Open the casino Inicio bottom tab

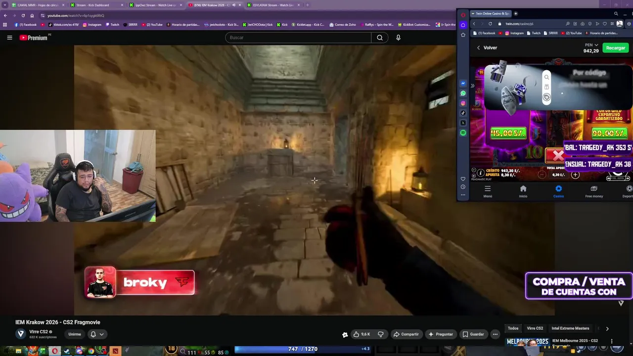[523, 191]
